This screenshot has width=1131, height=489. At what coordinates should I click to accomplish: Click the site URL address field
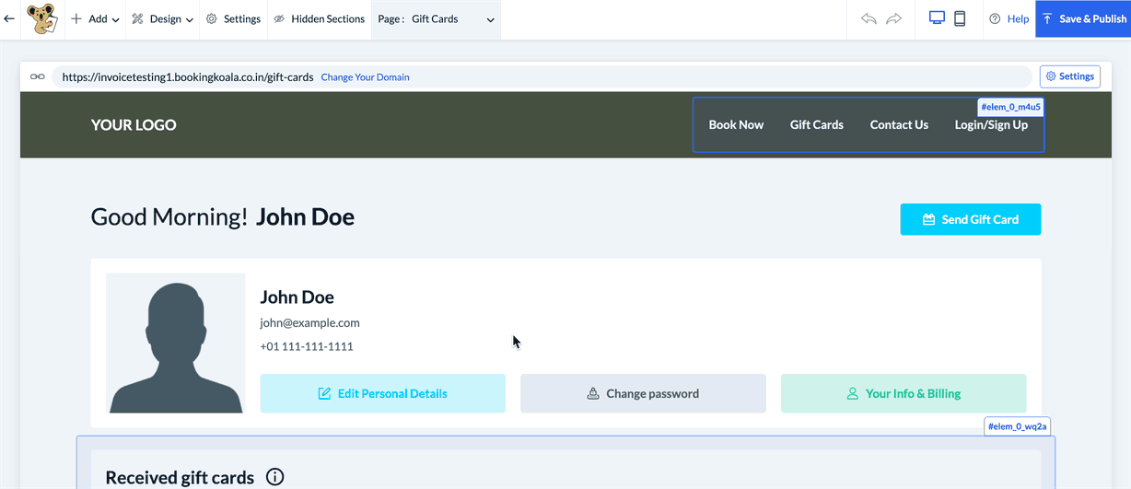click(x=542, y=77)
